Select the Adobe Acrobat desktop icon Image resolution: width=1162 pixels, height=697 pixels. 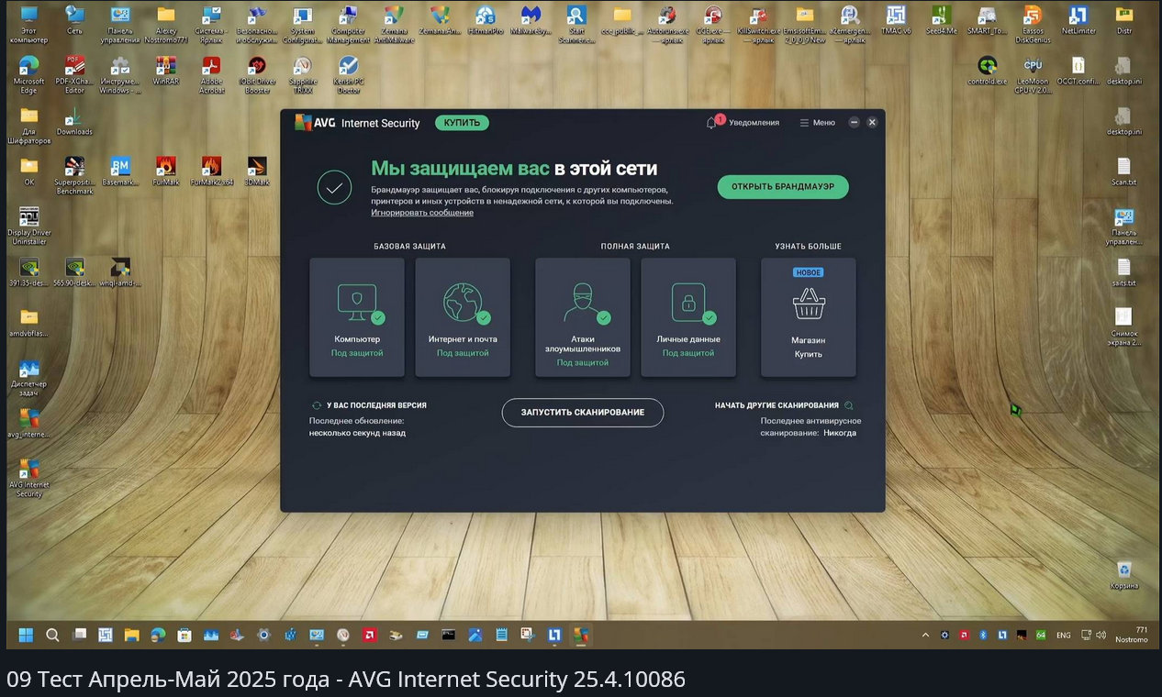(211, 75)
